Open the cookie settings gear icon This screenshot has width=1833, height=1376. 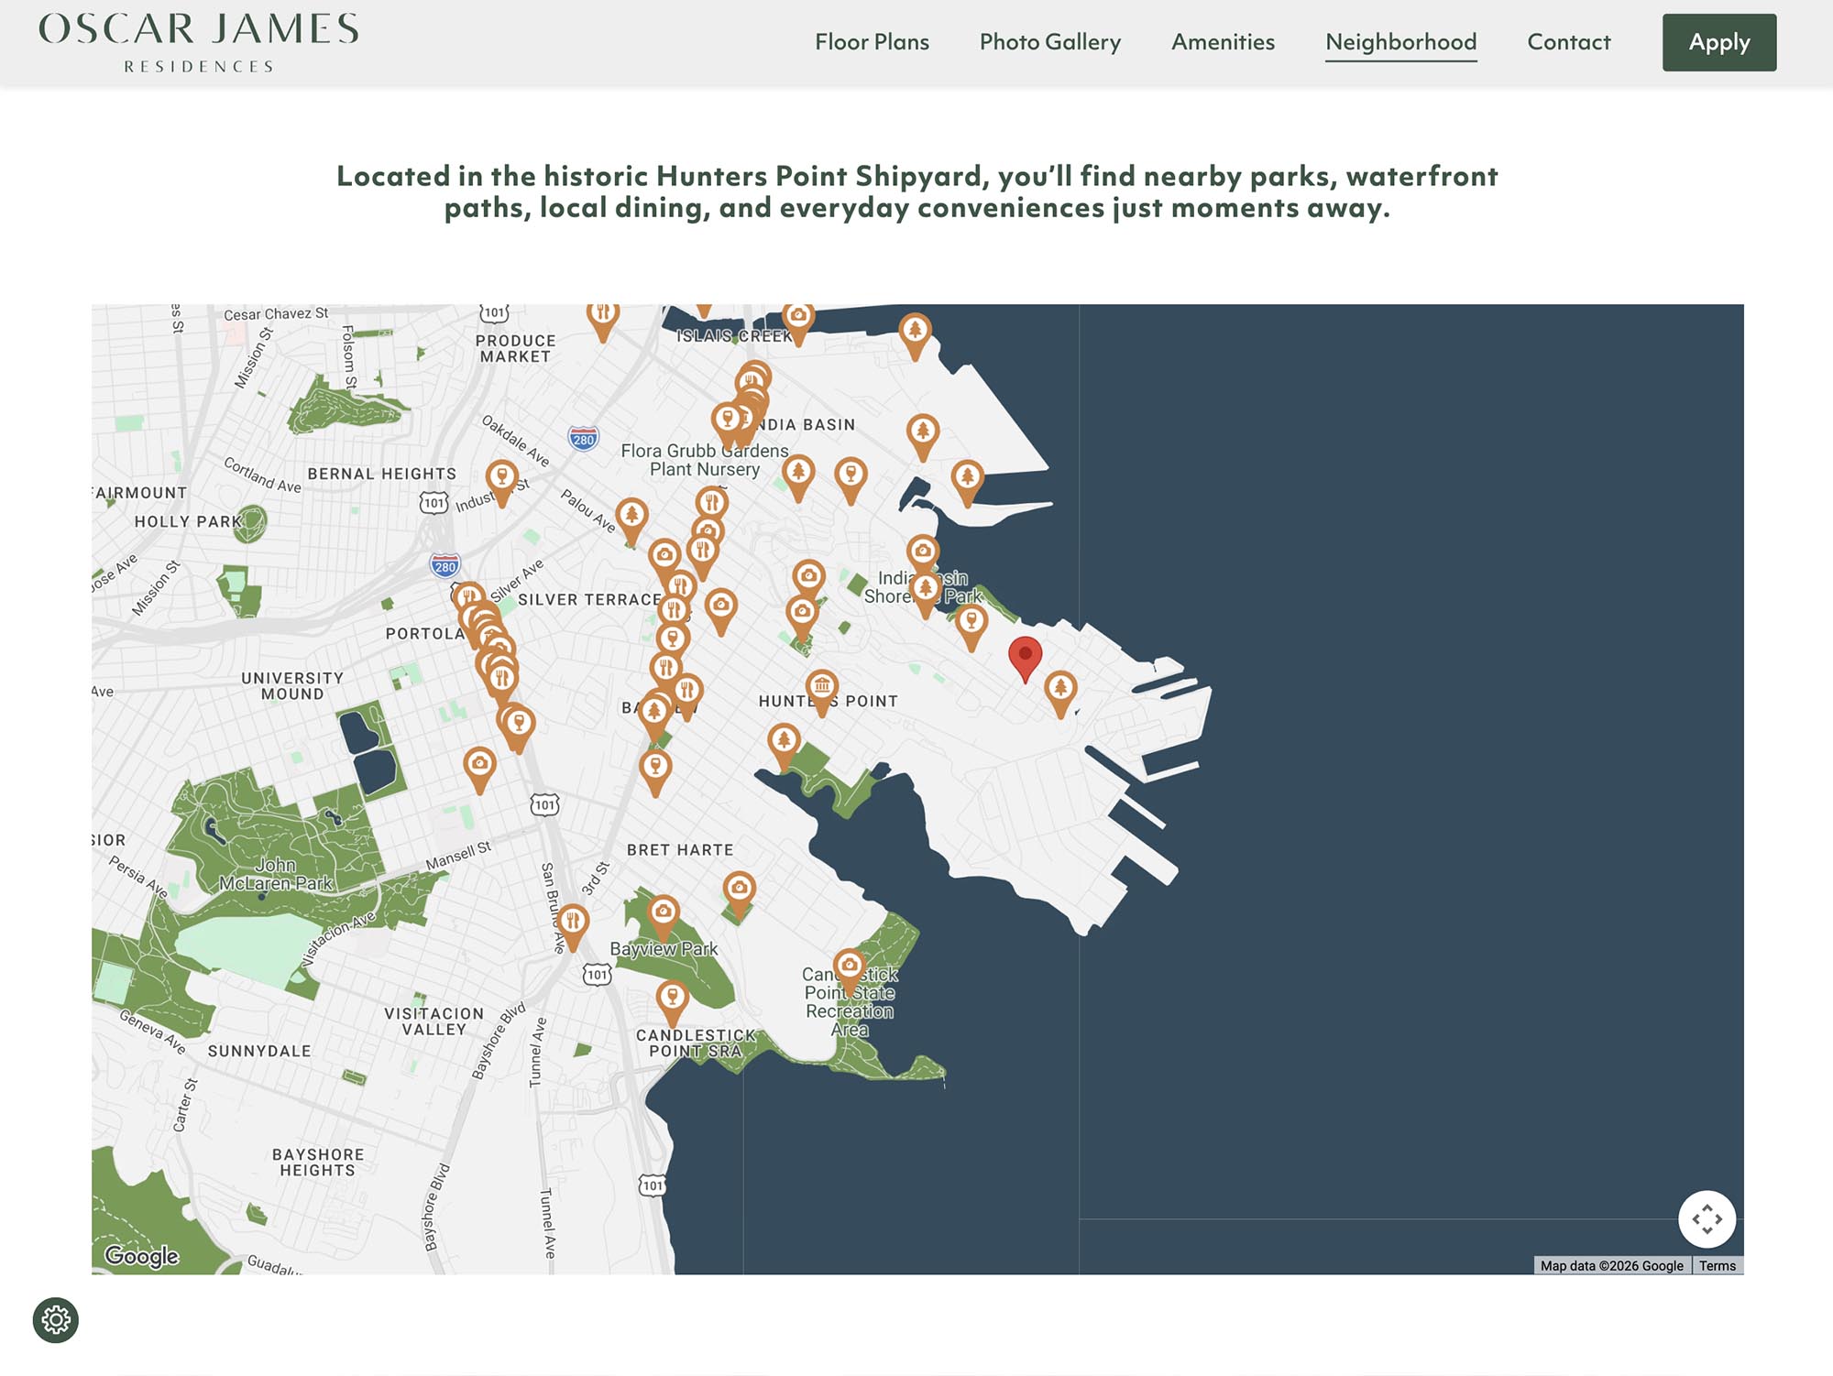click(x=56, y=1320)
